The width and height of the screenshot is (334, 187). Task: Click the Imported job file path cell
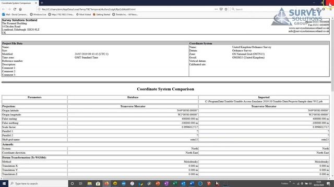(x=264, y=102)
